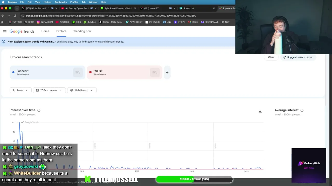This screenshot has height=186, width=332.
Task: Open the RUMBLE bookmark
Action: [90, 22]
